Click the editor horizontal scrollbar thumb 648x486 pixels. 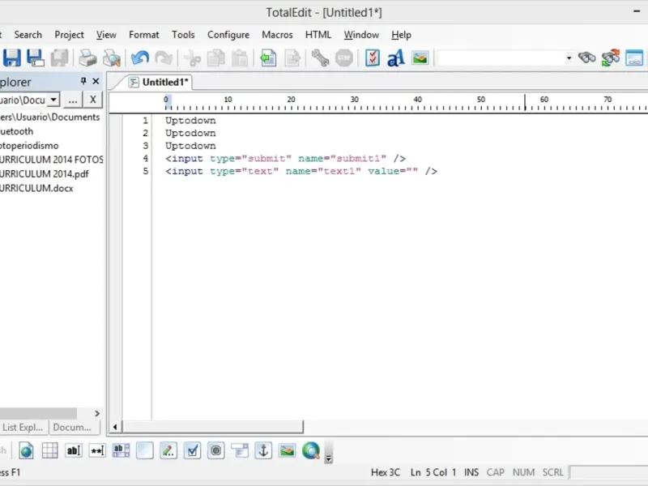tap(213, 427)
